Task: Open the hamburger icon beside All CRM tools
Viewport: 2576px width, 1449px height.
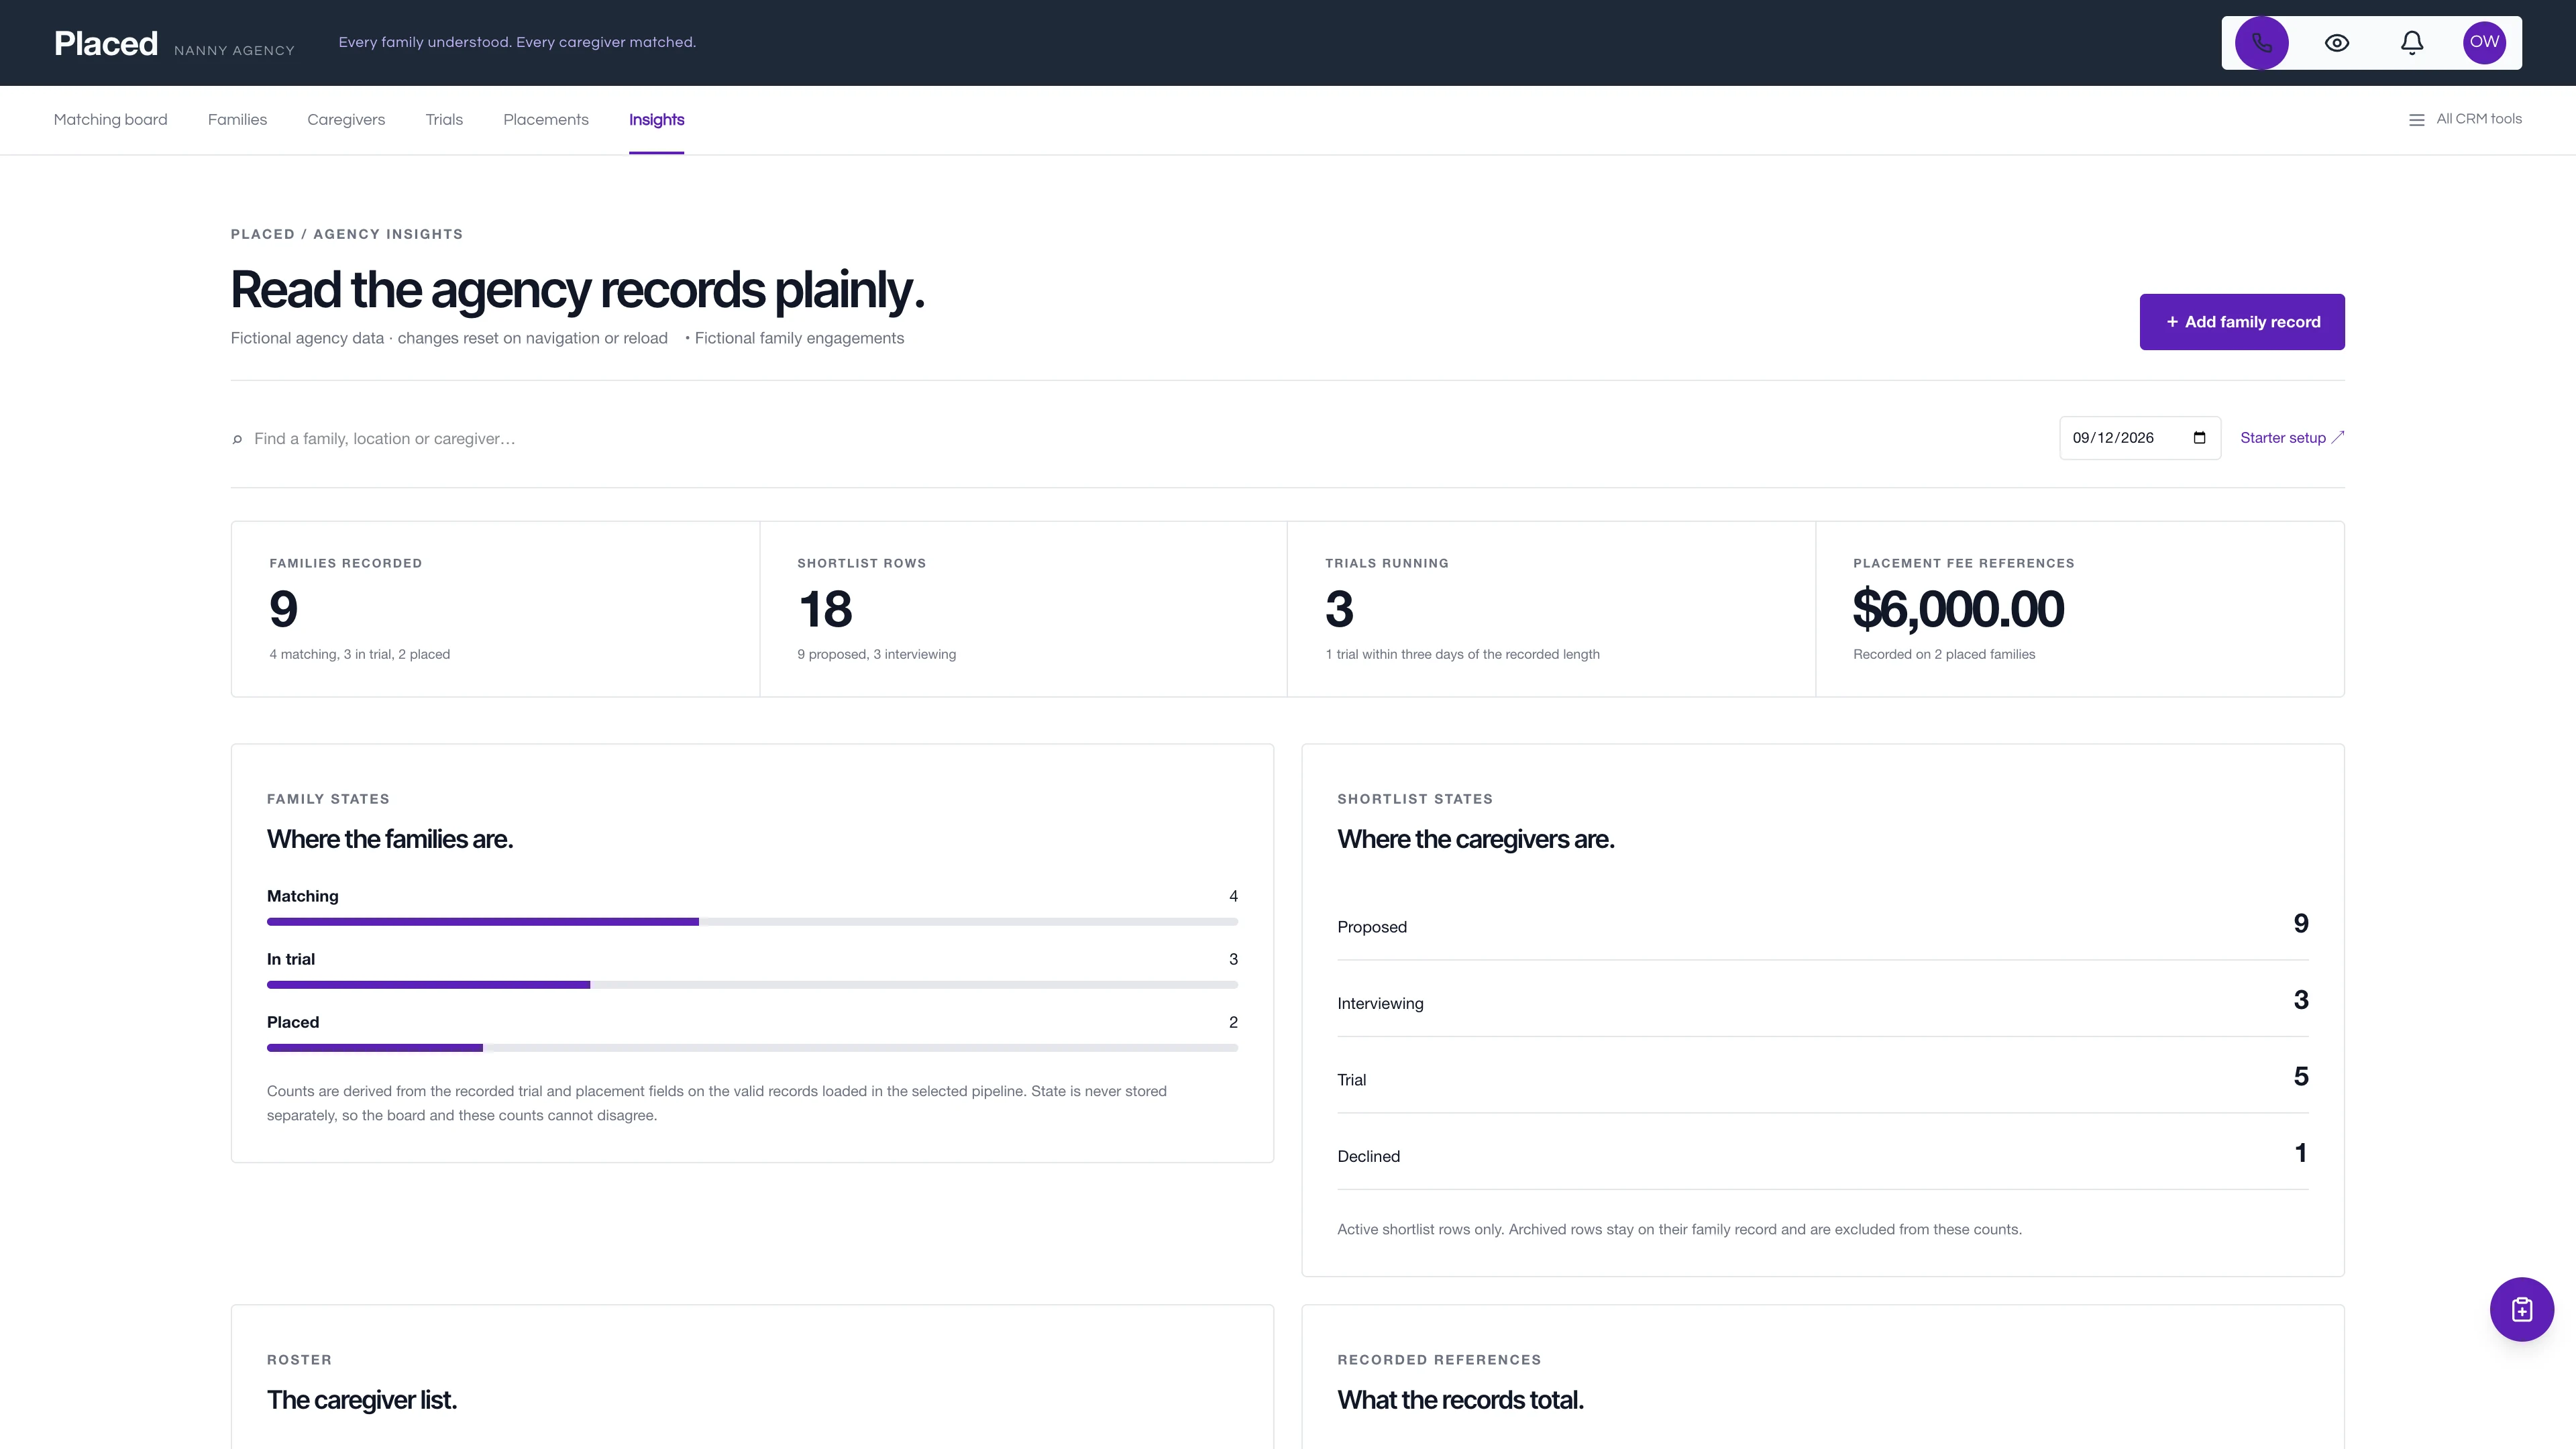Action: pyautogui.click(x=2417, y=120)
